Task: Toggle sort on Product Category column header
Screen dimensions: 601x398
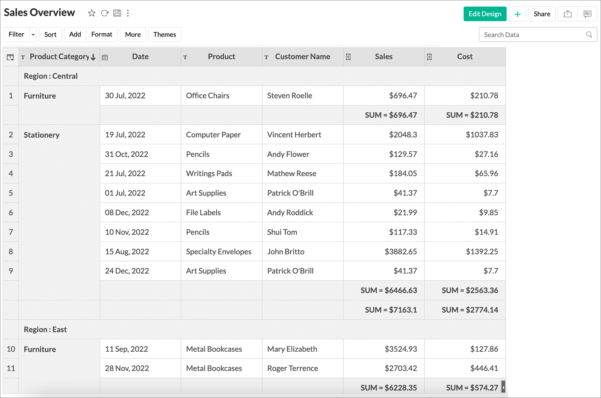Action: (62, 57)
